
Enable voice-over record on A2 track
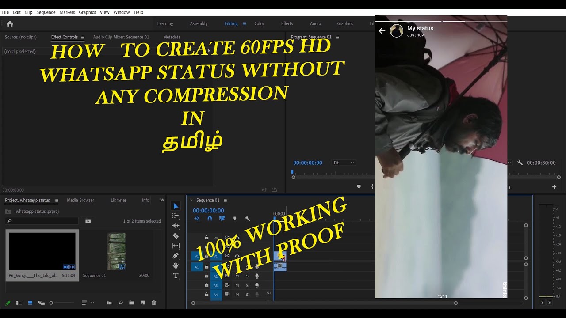pos(257,276)
